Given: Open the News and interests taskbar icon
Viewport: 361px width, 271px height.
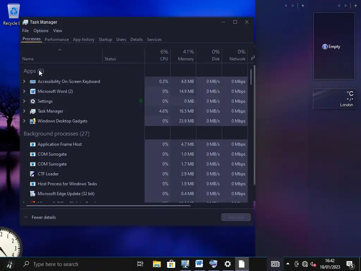Looking at the screenshot, I should [x=275, y=264].
